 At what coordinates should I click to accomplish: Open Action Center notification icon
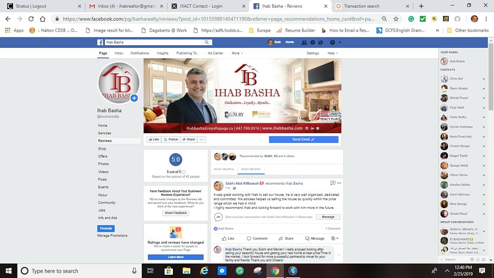click(482, 271)
